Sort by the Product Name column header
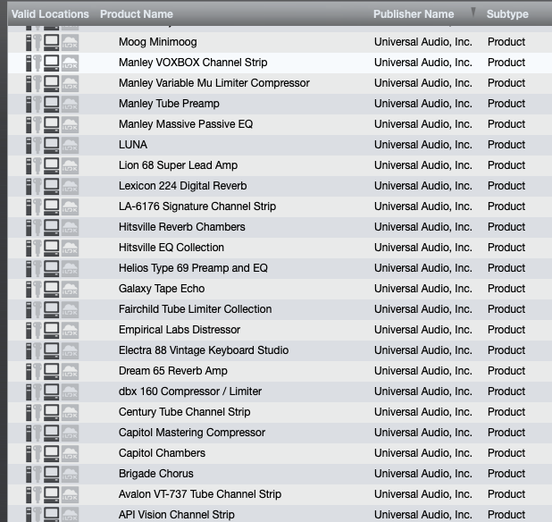 [x=137, y=14]
